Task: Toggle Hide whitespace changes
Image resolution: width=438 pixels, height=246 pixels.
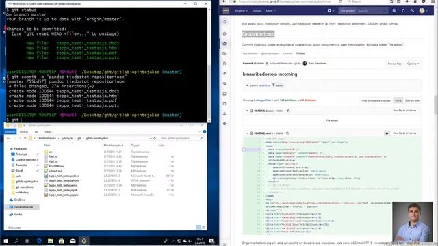Action: coord(376,100)
